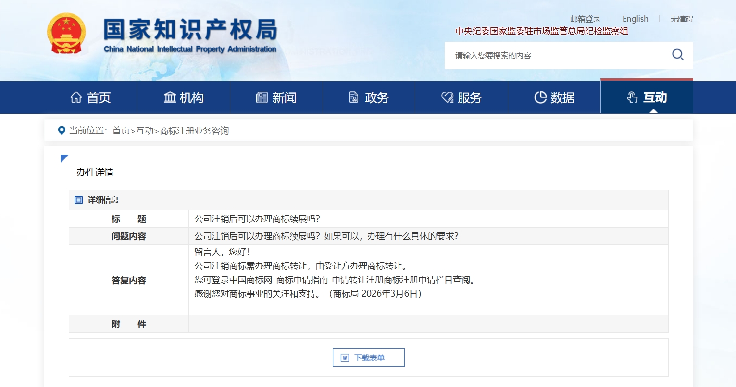
Task: Open the 办件详情 tab
Action: (95, 172)
